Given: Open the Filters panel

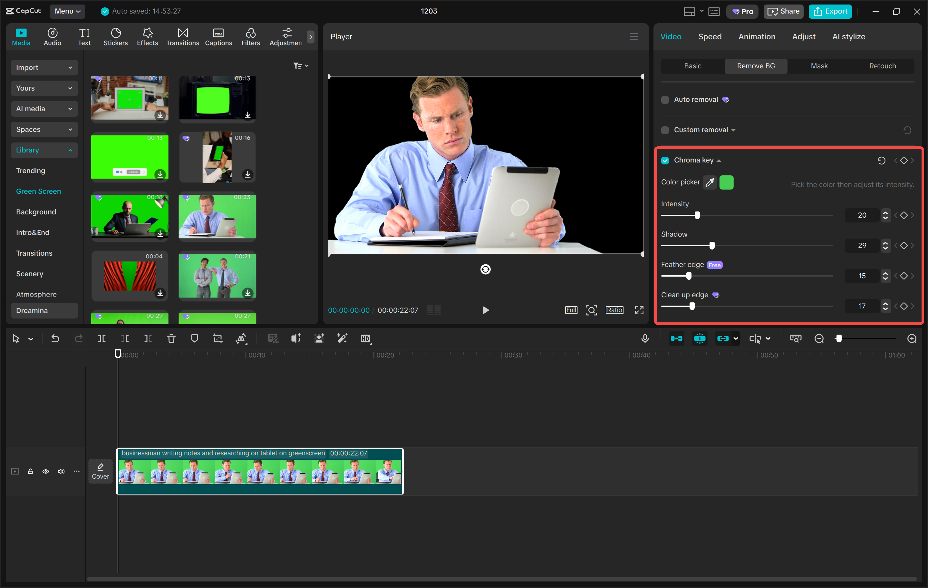Looking at the screenshot, I should point(250,36).
